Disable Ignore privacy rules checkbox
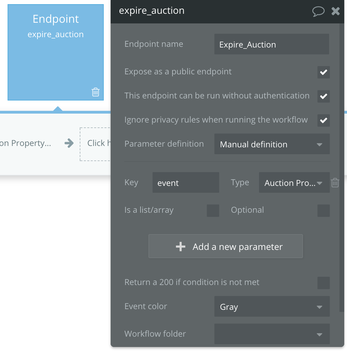This screenshot has height=358, width=347. 323,120
